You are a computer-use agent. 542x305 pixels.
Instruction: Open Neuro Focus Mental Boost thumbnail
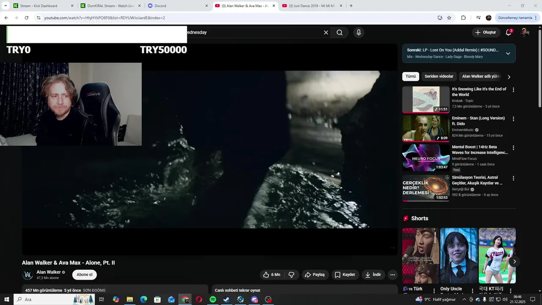[426, 158]
